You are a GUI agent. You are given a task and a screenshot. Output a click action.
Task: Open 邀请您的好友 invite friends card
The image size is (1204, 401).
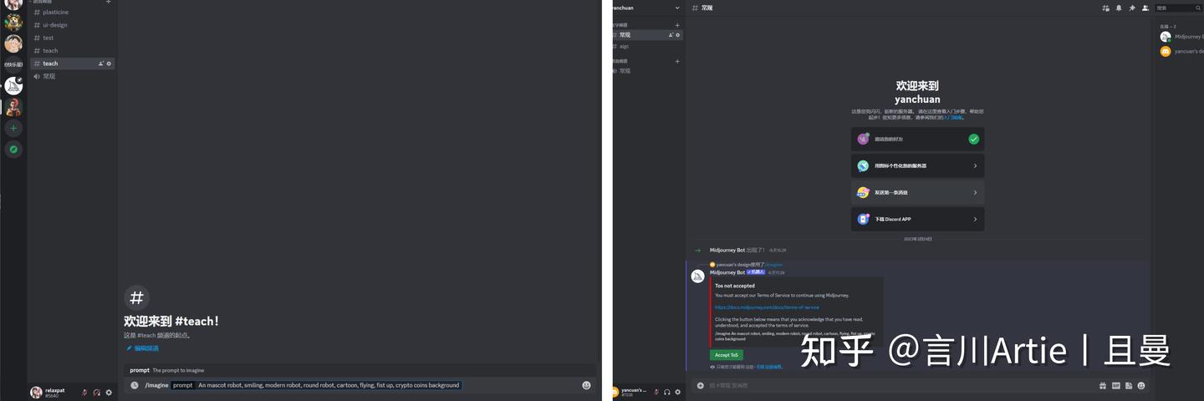(917, 140)
